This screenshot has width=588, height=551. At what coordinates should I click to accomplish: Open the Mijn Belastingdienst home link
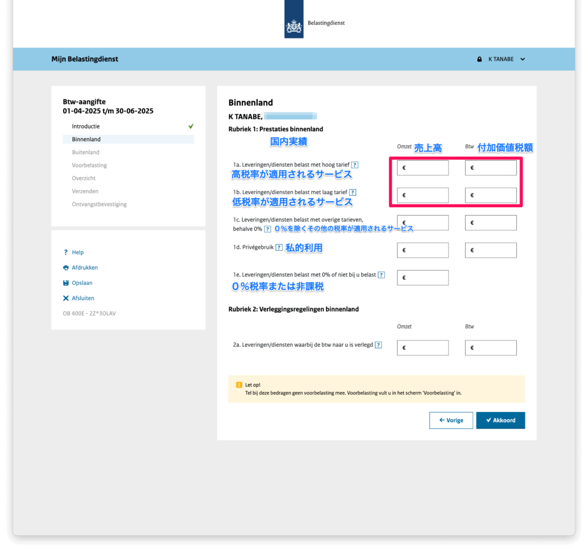(x=85, y=59)
